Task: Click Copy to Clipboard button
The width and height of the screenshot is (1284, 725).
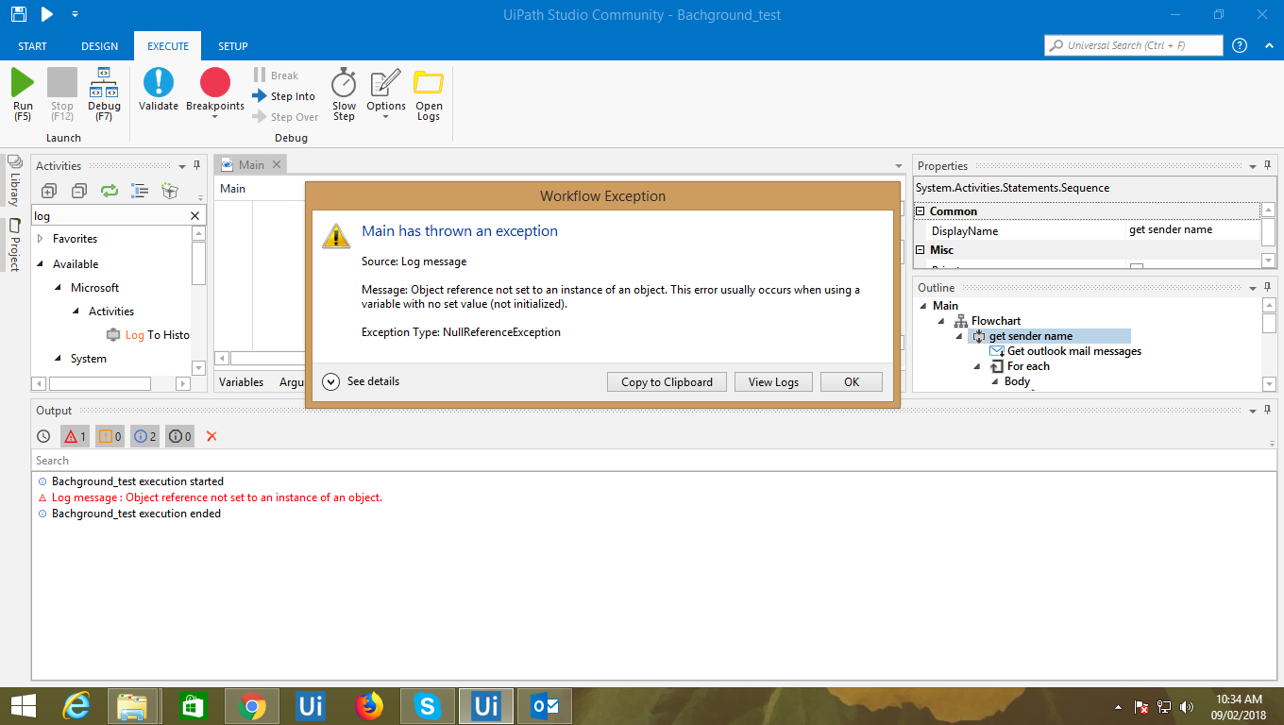Action: point(667,382)
